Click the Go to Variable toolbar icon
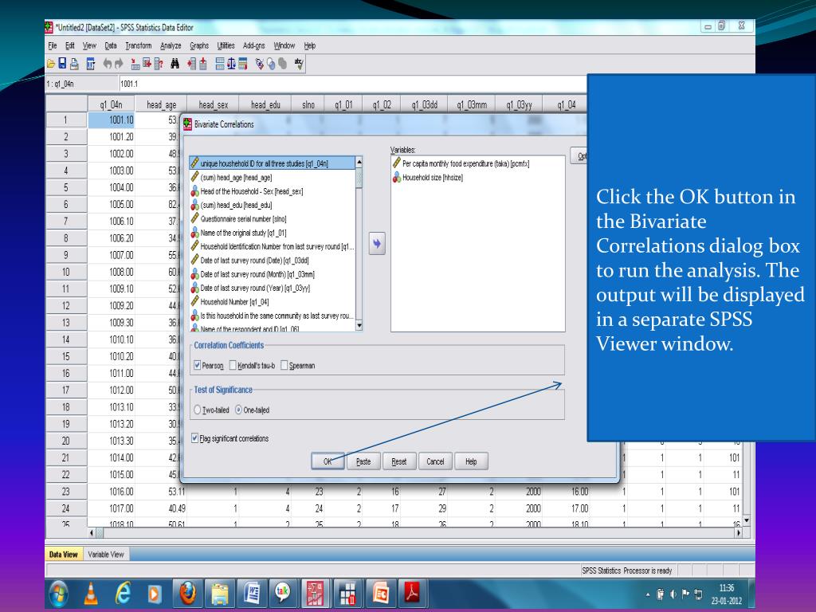 pyautogui.click(x=147, y=64)
